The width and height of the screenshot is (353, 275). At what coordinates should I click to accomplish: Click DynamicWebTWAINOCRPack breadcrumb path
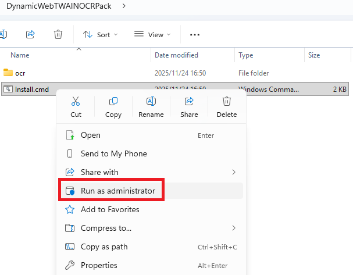click(x=59, y=6)
